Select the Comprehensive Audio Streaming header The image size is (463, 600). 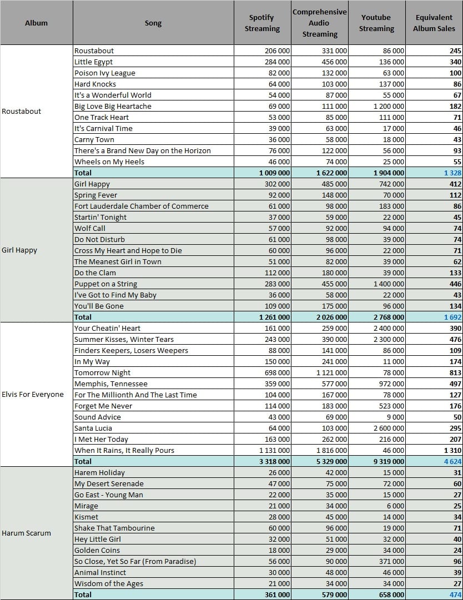pos(320,23)
